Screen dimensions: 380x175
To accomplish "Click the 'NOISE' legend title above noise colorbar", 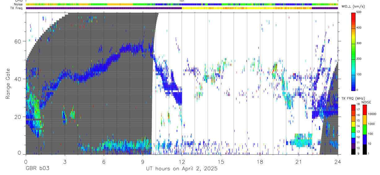I will click(x=366, y=102).
